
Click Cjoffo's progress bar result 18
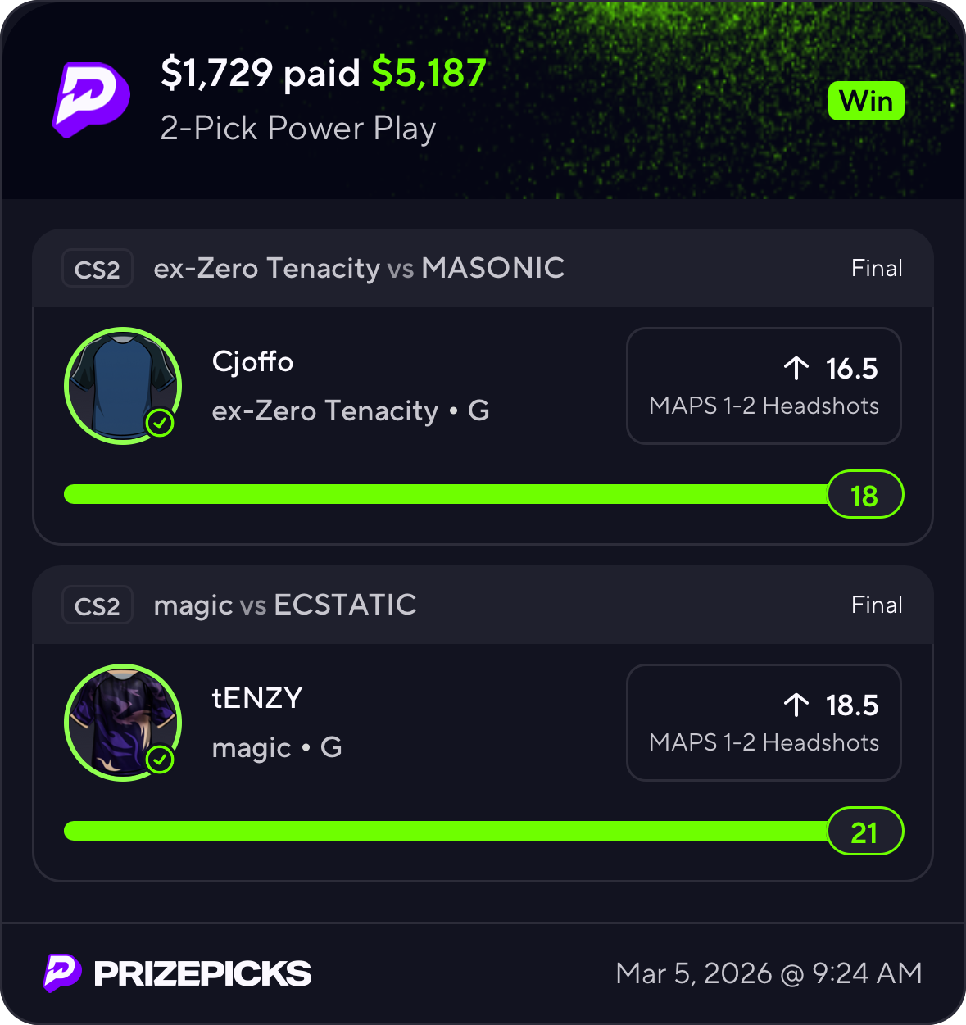click(x=864, y=495)
